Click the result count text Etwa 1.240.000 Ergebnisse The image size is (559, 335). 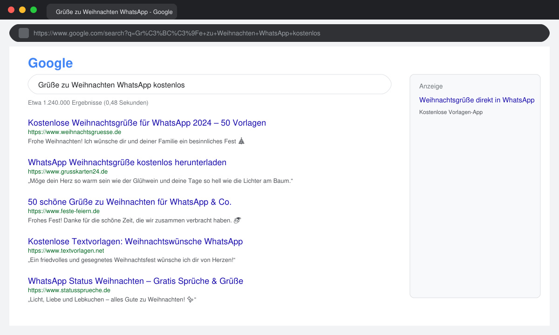[x=88, y=102]
